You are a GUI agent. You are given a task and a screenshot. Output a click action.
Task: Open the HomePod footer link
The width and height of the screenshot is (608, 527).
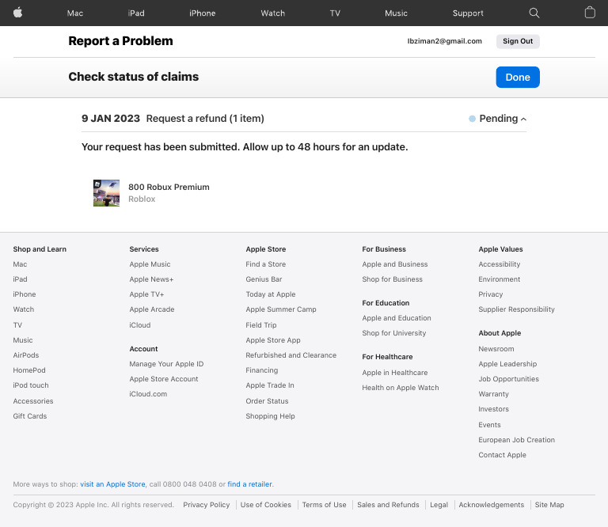(x=29, y=370)
